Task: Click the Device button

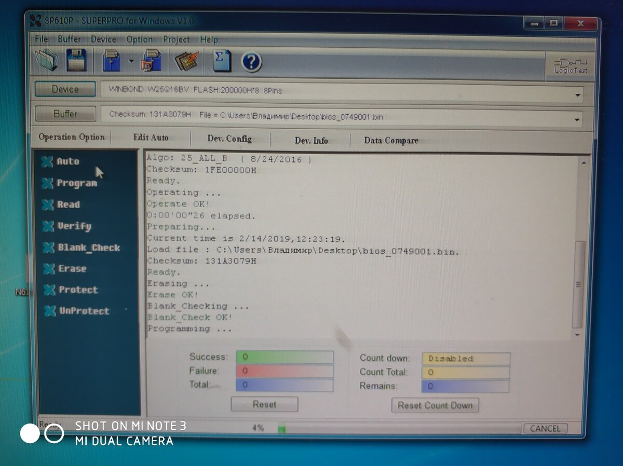Action: click(x=65, y=89)
